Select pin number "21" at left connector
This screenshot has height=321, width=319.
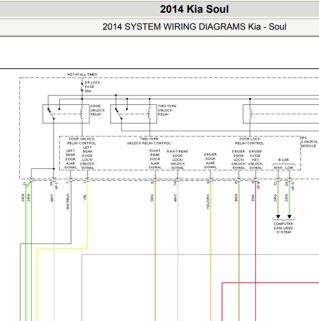click(x=25, y=184)
